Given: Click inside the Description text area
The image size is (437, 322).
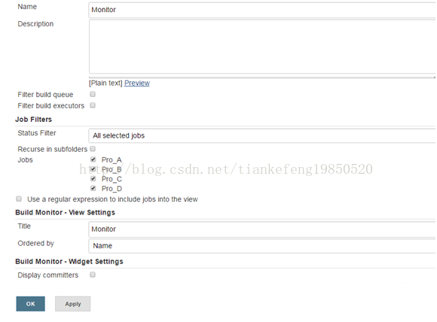Looking at the screenshot, I should click(x=262, y=47).
